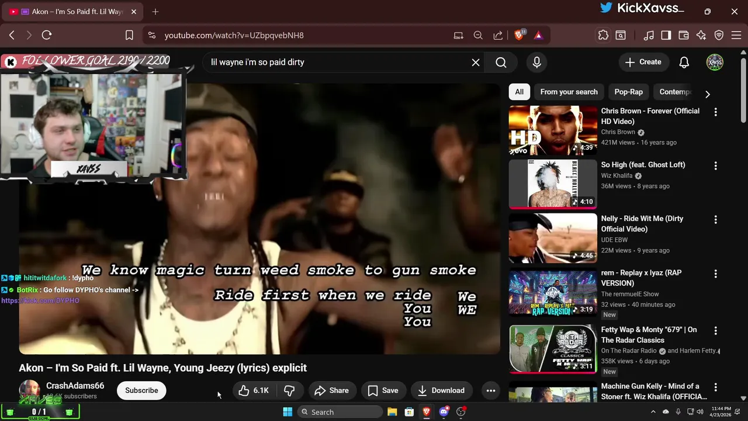Bookmark this page in address bar
The width and height of the screenshot is (748, 421).
tap(129, 35)
